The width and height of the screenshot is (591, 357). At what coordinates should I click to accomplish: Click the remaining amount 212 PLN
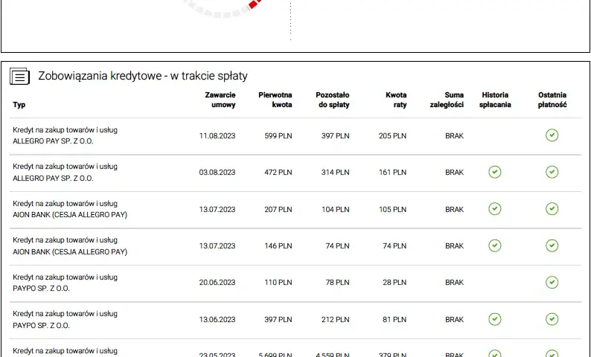(x=336, y=319)
